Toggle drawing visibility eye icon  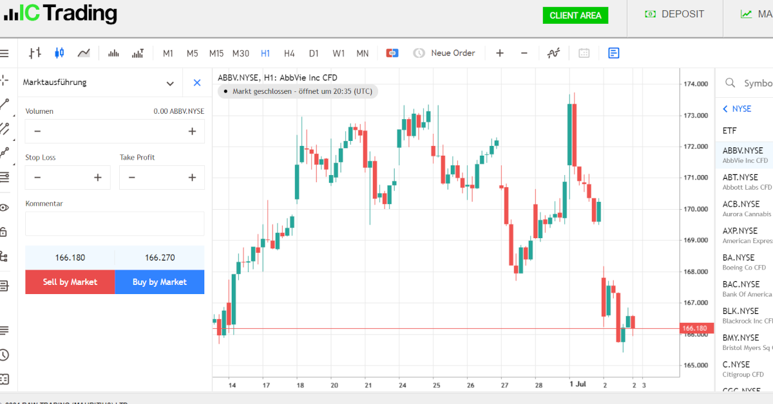coord(5,207)
